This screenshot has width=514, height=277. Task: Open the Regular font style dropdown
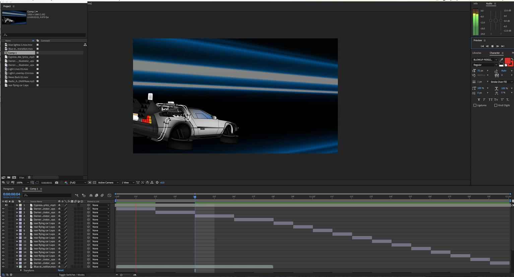click(485, 65)
